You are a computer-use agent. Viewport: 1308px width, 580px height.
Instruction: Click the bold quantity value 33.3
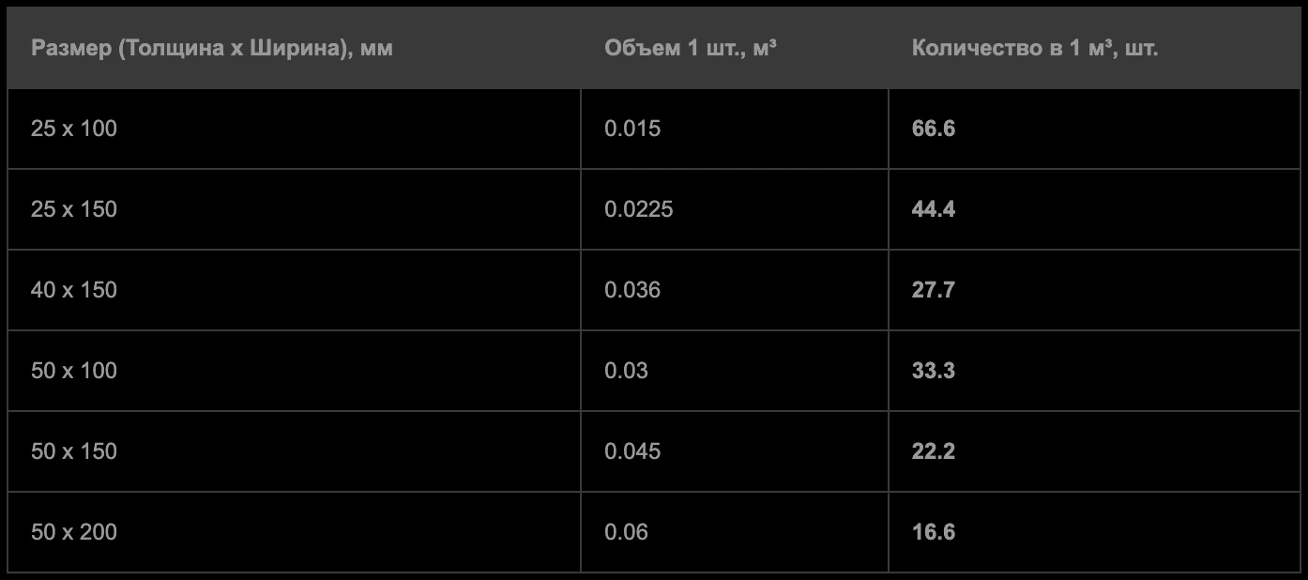tap(934, 371)
